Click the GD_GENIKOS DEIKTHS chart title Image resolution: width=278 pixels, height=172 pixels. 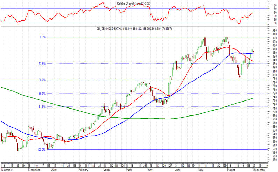[x=134, y=29]
